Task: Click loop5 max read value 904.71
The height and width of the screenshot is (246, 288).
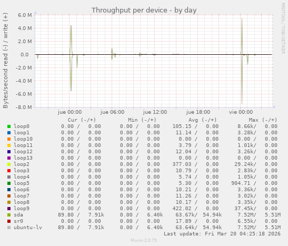Action: [x=241, y=183]
